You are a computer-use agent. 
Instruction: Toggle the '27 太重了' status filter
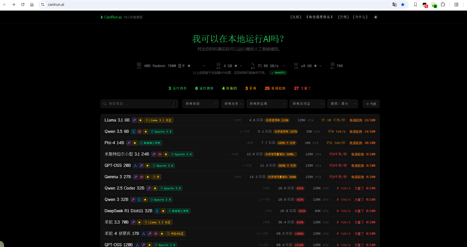tap(303, 88)
